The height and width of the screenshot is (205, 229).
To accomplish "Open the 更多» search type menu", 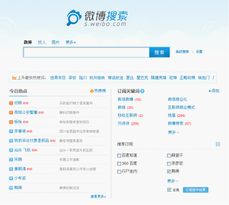I will point(71,42).
